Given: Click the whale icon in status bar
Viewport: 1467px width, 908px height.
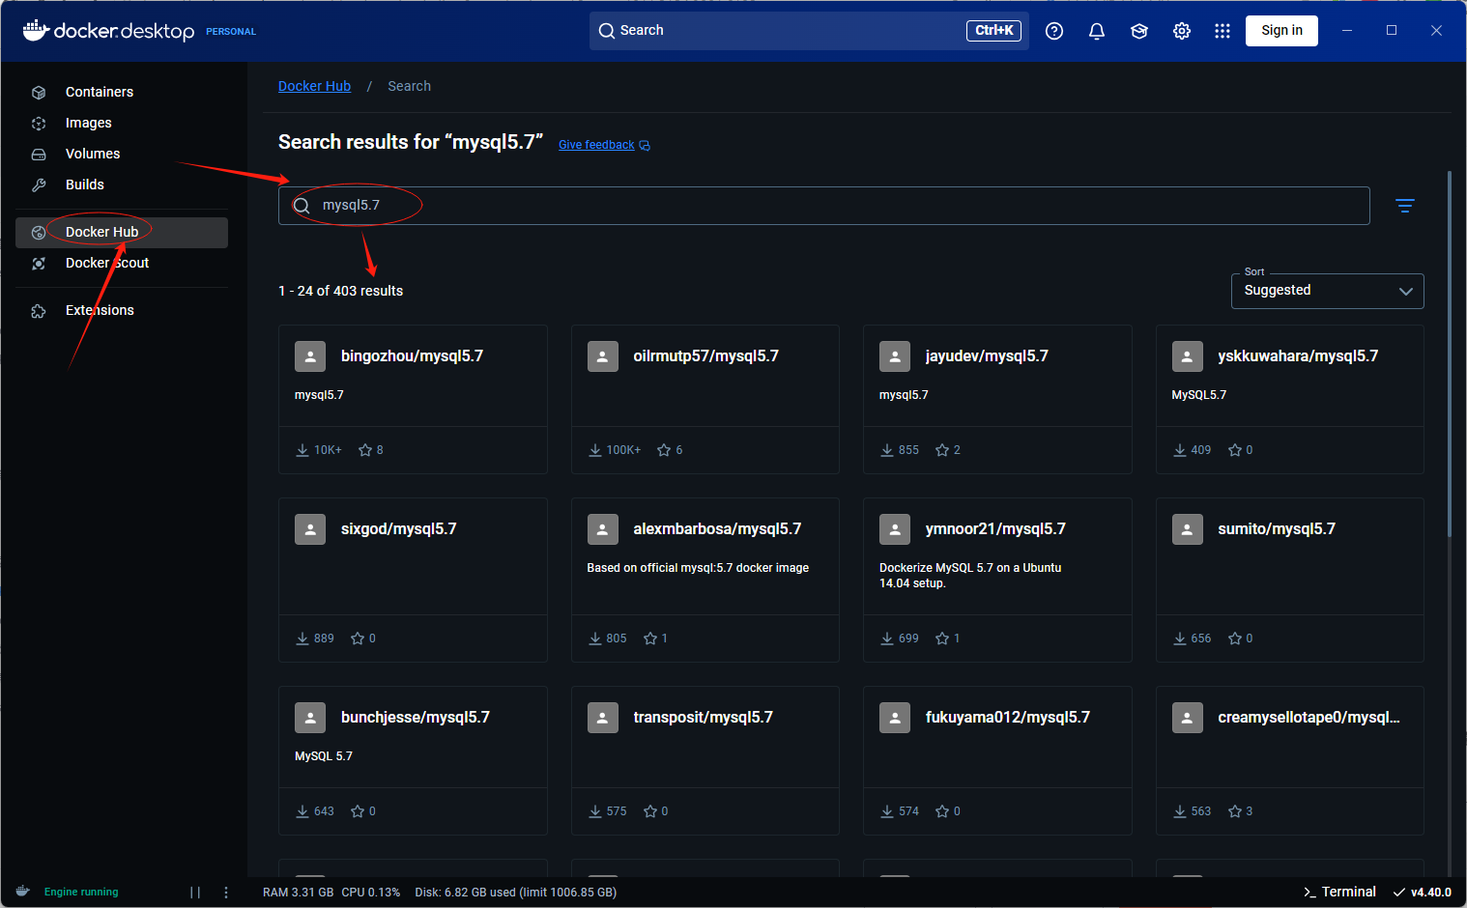Looking at the screenshot, I should coord(23,892).
